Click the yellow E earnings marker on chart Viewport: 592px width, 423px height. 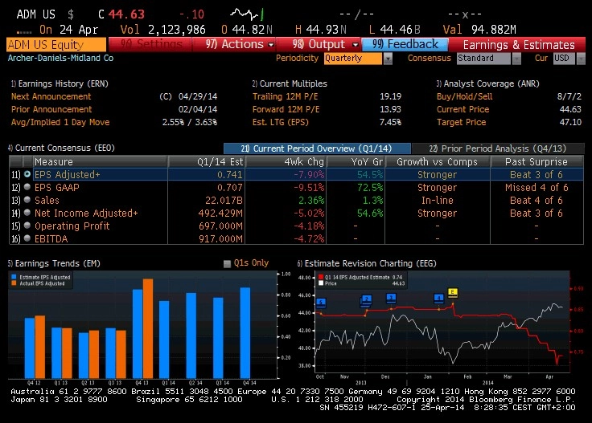coord(453,292)
